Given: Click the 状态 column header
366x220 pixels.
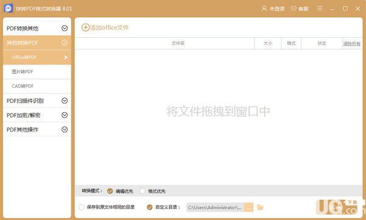Looking at the screenshot, I should 322,43.
